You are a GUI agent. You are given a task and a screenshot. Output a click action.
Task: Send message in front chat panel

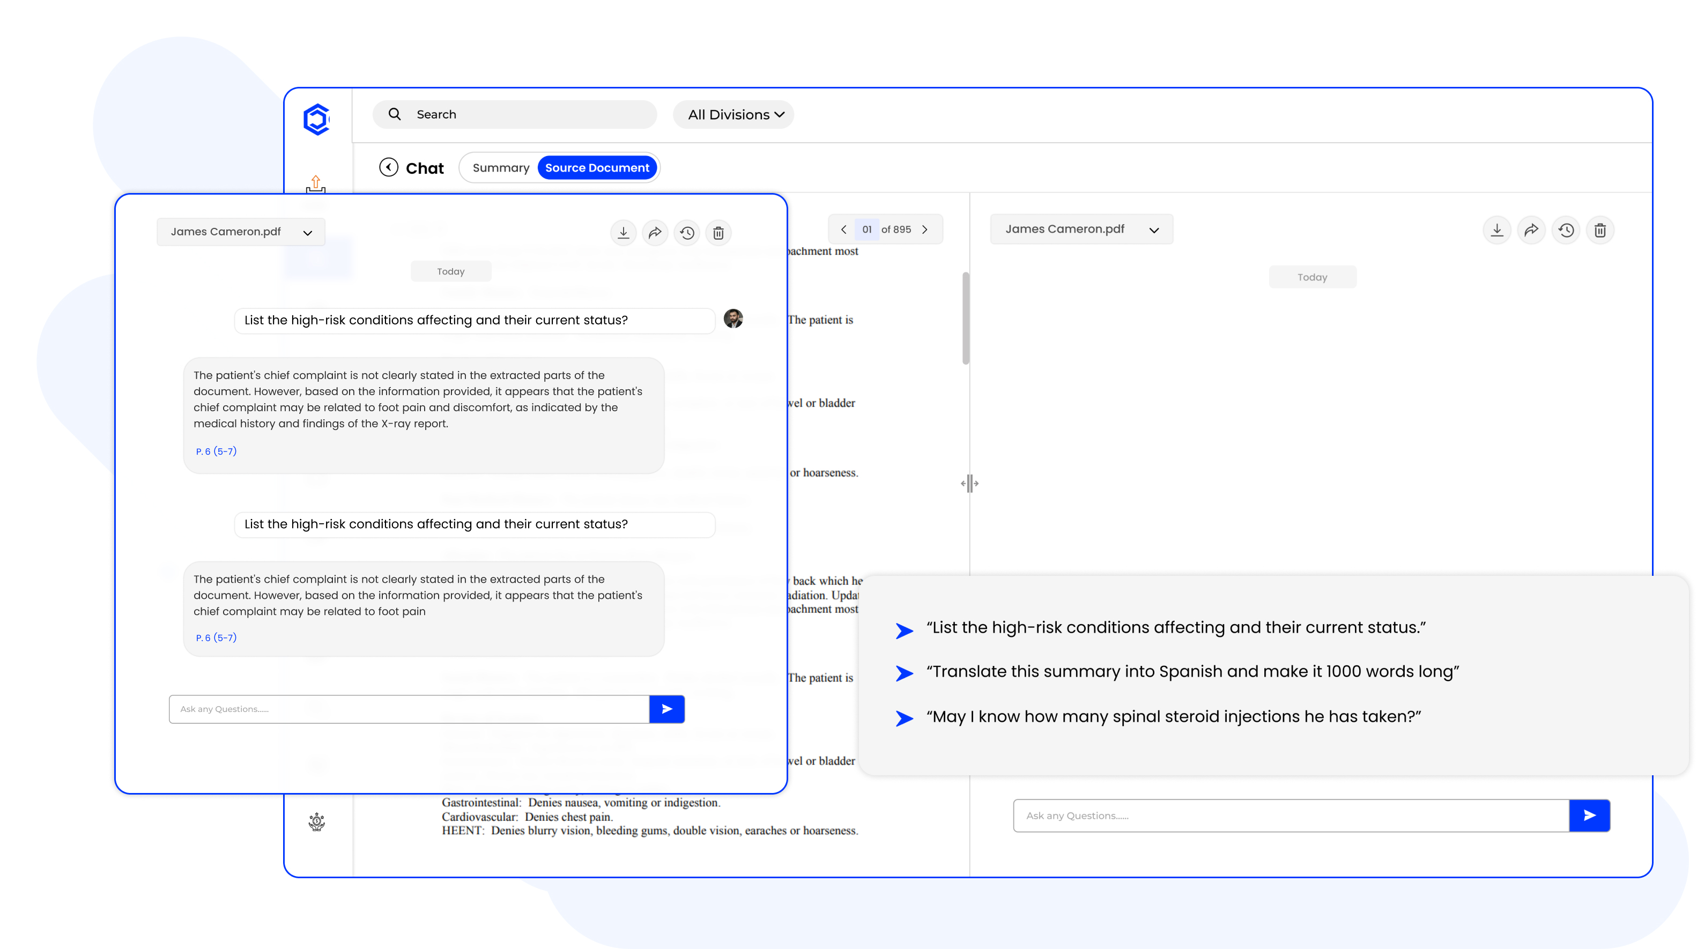coord(666,709)
